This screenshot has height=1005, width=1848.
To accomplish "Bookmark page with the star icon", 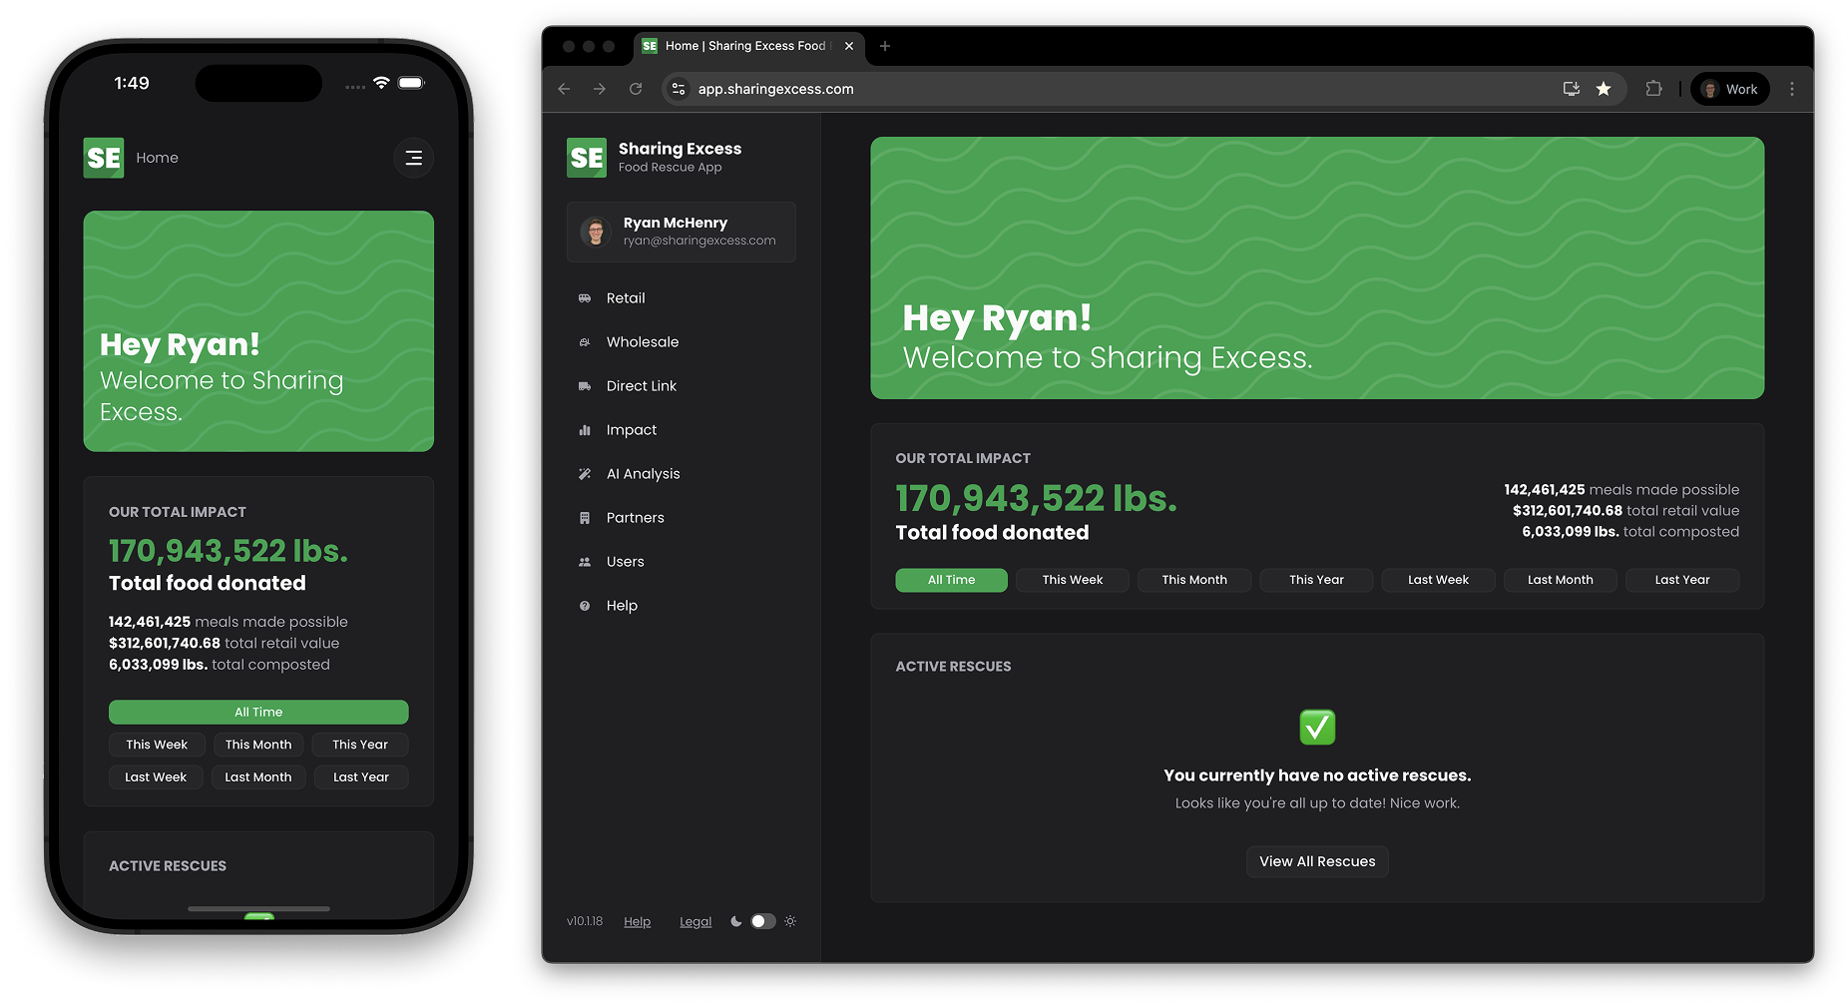I will tap(1604, 89).
